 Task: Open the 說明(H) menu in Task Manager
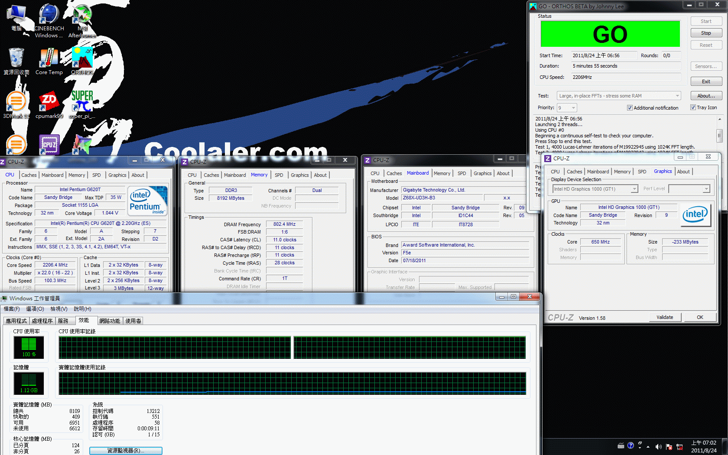pyautogui.click(x=82, y=309)
